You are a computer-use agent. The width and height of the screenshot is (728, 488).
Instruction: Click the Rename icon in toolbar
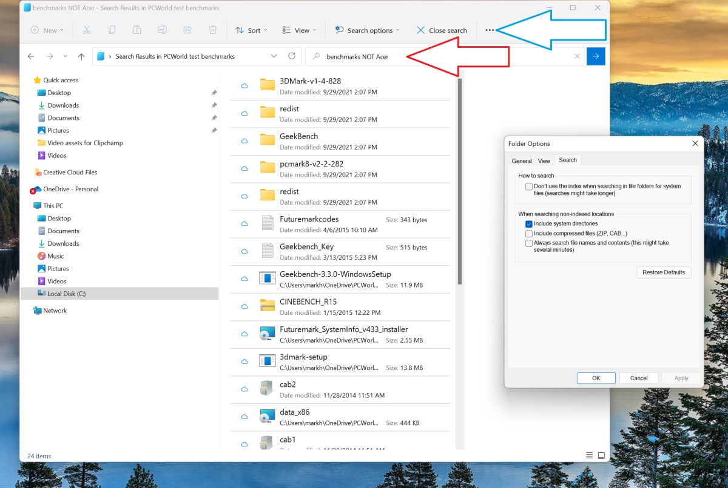162,30
